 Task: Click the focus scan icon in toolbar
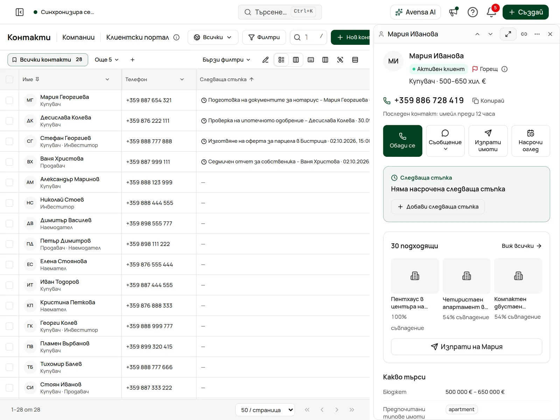[340, 60]
